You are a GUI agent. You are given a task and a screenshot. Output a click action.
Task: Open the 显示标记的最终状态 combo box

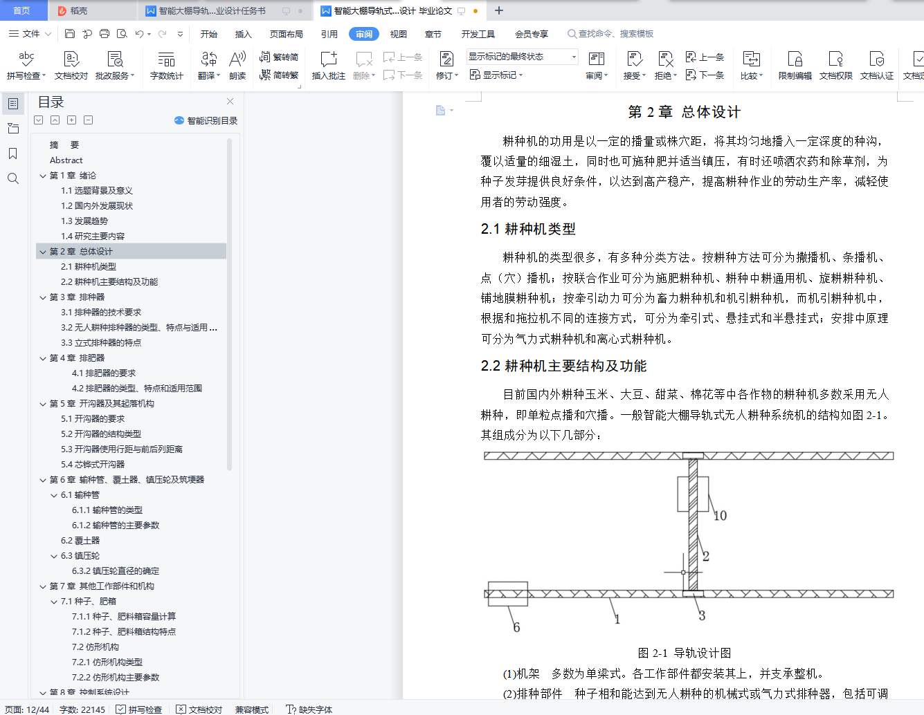[x=523, y=57]
